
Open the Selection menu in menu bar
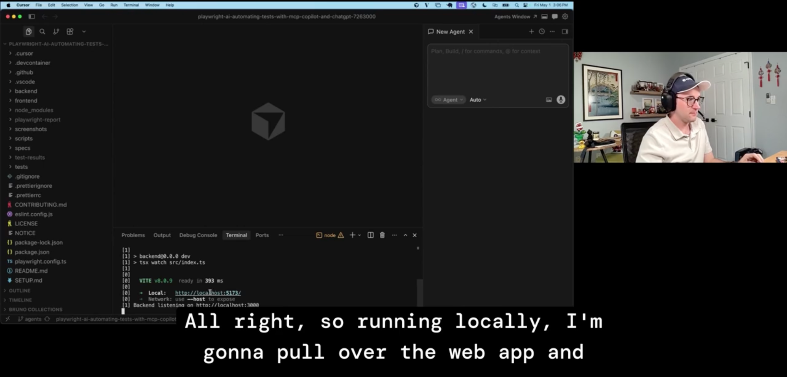69,5
